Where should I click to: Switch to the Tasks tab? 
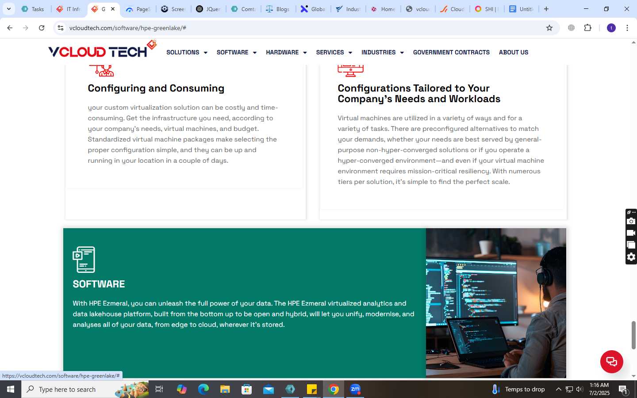tap(33, 9)
